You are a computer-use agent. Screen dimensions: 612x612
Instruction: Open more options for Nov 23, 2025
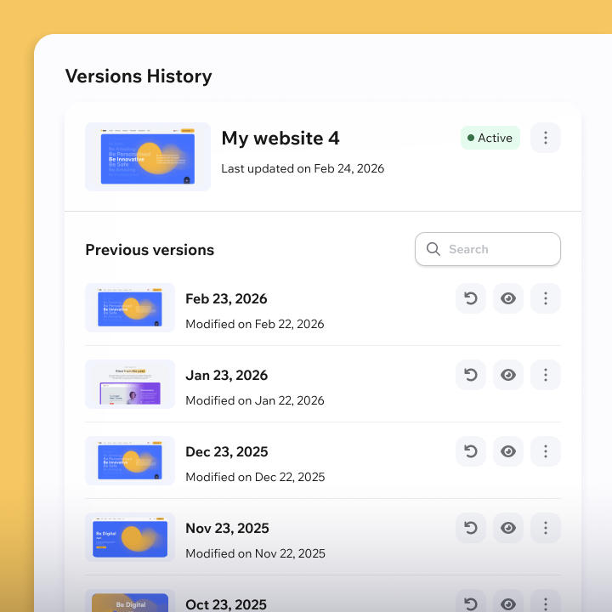546,528
